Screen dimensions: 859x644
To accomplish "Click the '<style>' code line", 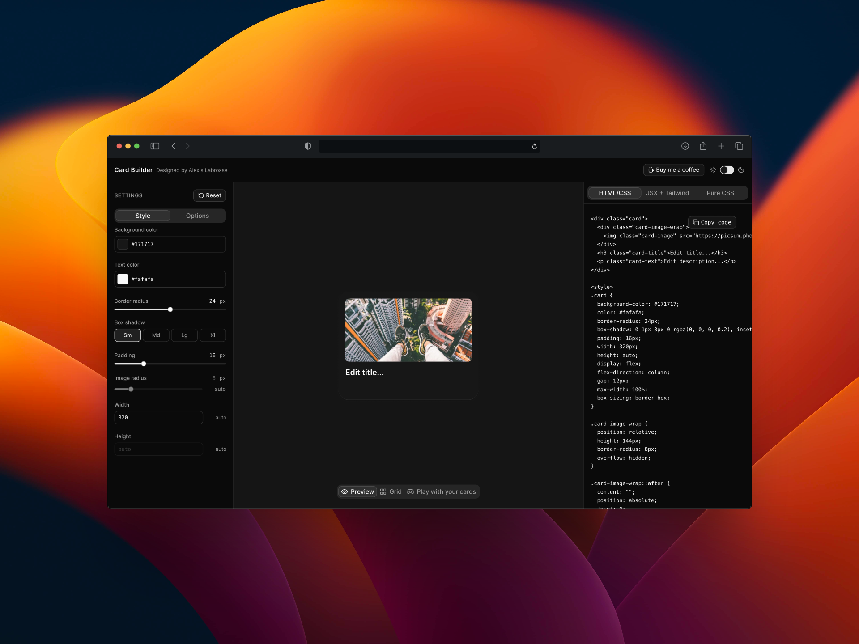I will [602, 287].
